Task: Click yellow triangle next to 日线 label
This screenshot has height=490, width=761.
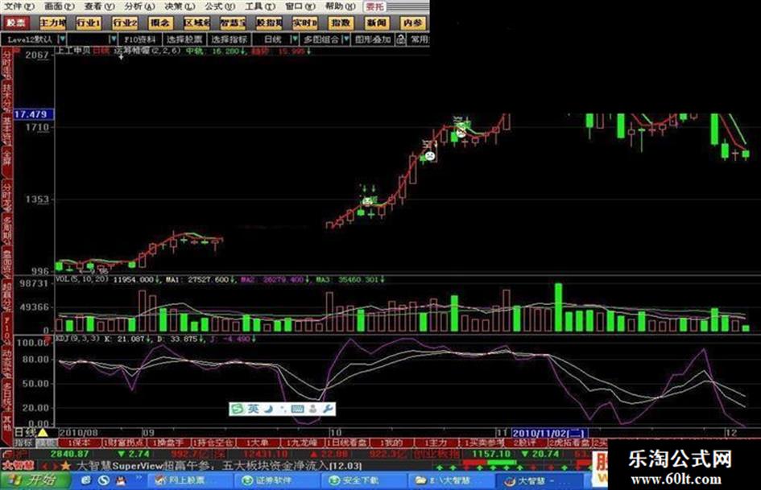Action: coord(43,432)
